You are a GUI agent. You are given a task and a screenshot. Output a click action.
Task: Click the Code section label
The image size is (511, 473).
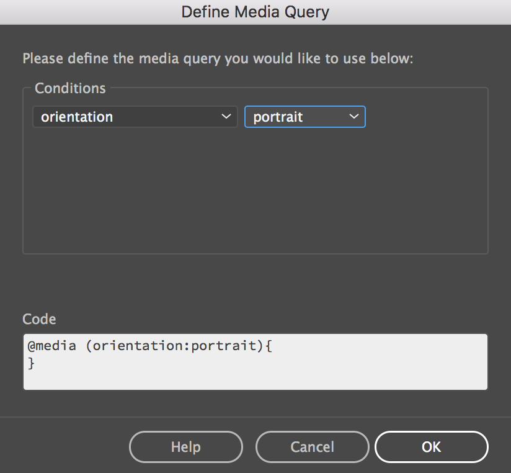coord(39,319)
